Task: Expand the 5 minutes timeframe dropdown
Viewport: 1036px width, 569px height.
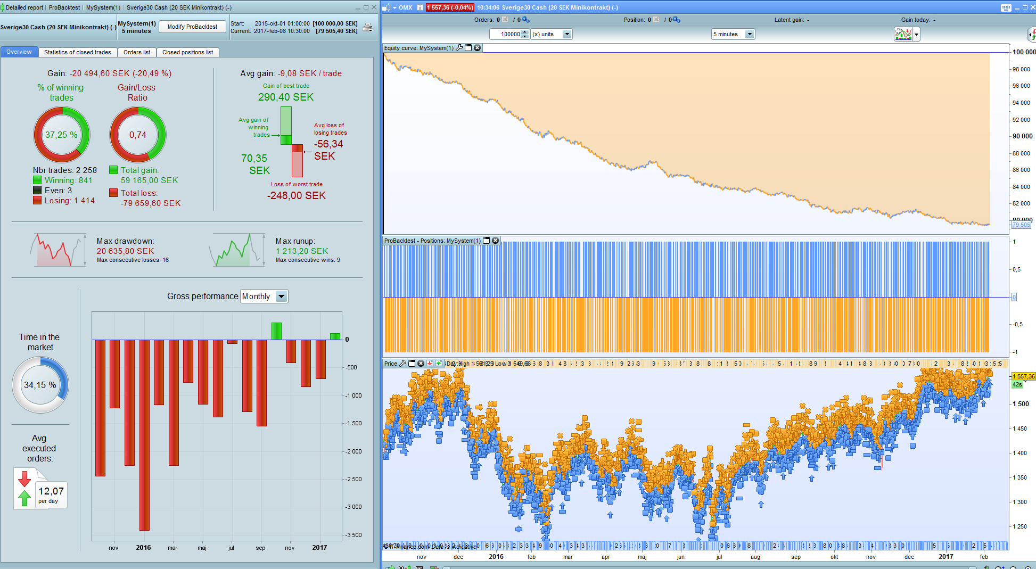Action: (750, 35)
